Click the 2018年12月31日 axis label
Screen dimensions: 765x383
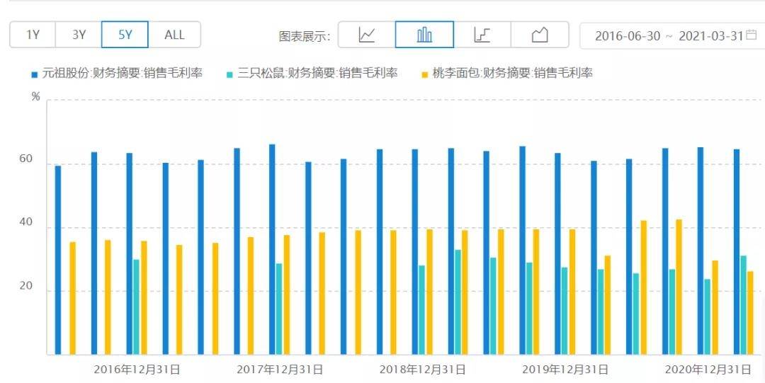[422, 370]
